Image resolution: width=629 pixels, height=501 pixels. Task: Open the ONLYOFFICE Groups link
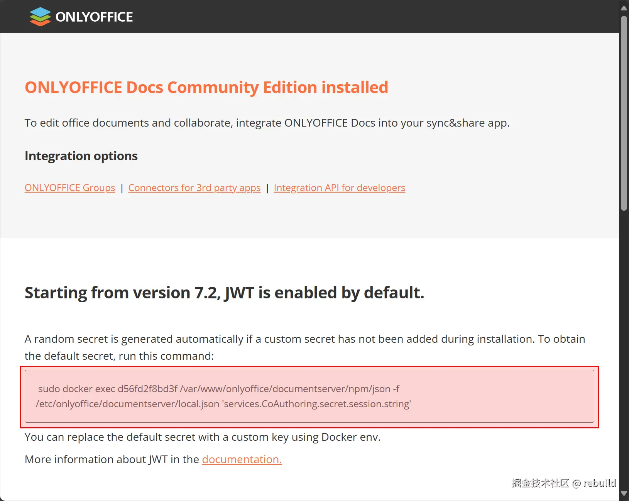click(70, 188)
